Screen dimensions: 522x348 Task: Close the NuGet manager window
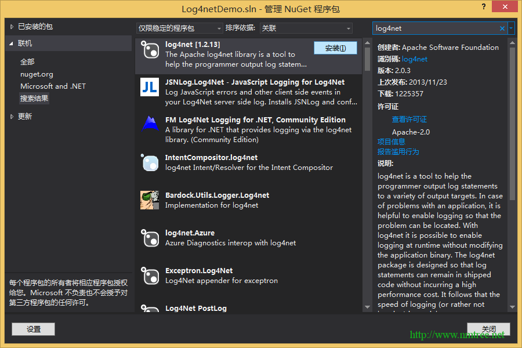point(505,6)
